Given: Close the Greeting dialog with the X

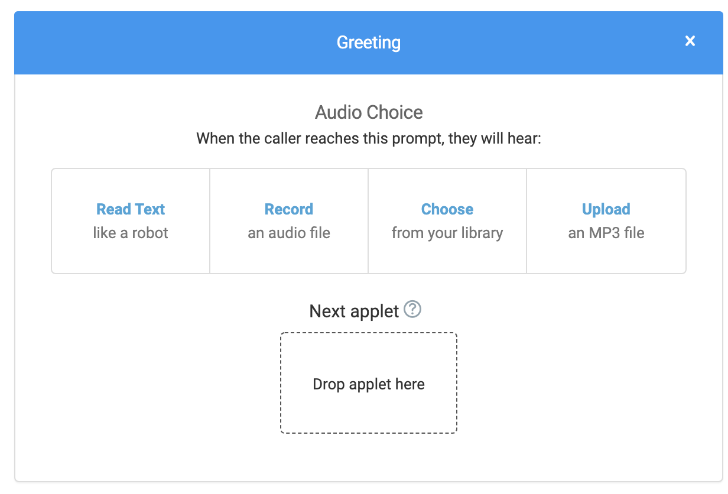Looking at the screenshot, I should 690,41.
